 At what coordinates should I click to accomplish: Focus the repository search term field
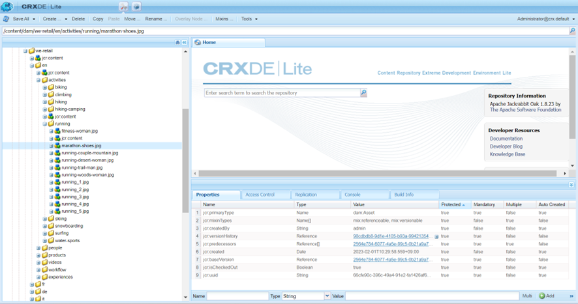(x=282, y=93)
